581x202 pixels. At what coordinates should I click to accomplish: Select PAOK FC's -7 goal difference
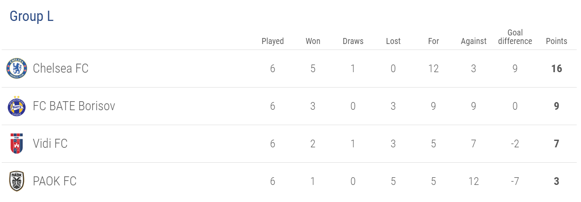pyautogui.click(x=515, y=181)
